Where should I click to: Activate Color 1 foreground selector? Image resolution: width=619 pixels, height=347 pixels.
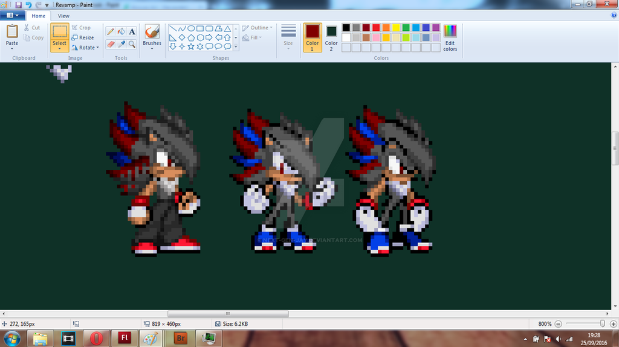click(x=313, y=38)
